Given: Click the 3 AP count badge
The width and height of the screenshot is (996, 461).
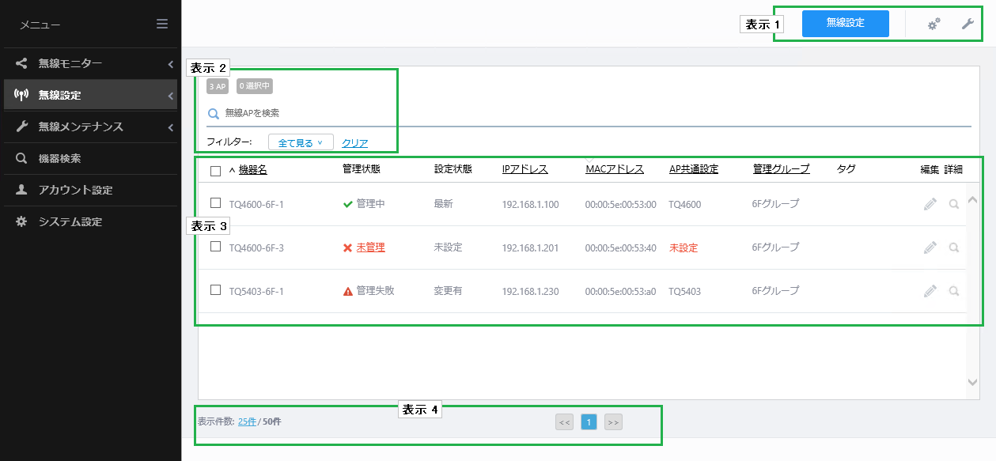Looking at the screenshot, I should pos(218,86).
